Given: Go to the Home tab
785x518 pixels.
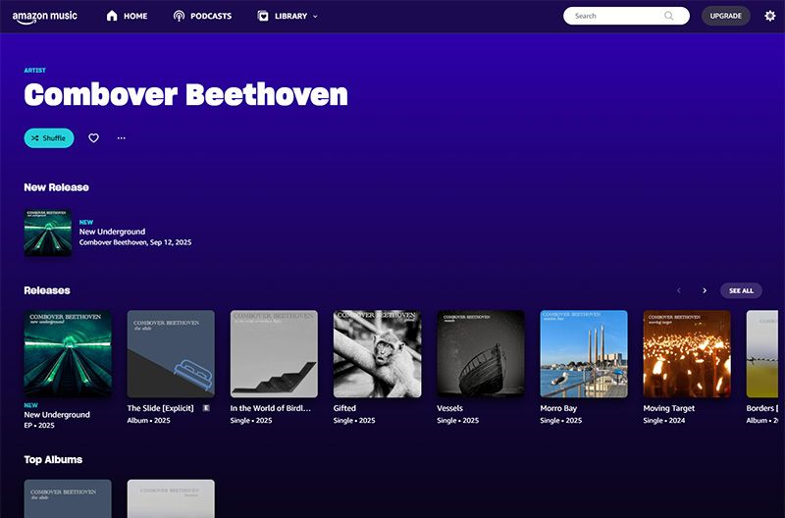Looking at the screenshot, I should coord(135,17).
